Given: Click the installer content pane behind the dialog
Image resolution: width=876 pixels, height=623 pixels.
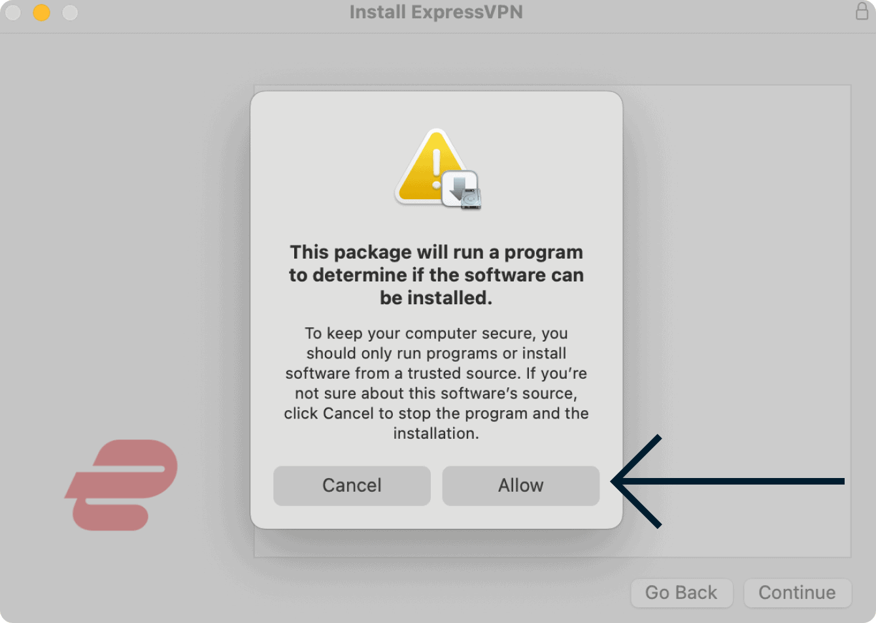Looking at the screenshot, I should click(x=735, y=320).
